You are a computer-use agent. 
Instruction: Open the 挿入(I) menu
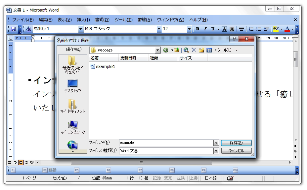[x=83, y=20]
